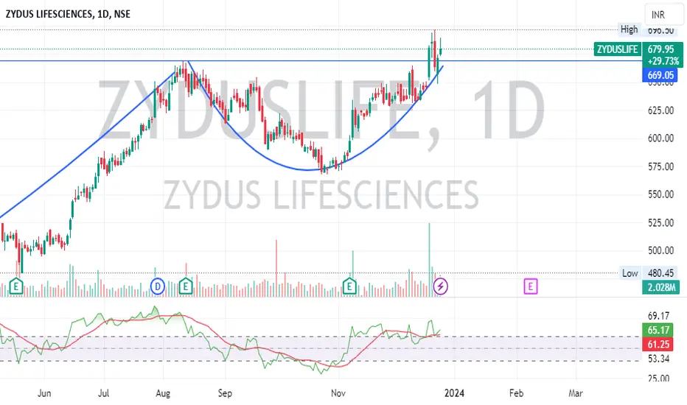
Task: Open the purple lightning news event marker
Action: (440, 286)
